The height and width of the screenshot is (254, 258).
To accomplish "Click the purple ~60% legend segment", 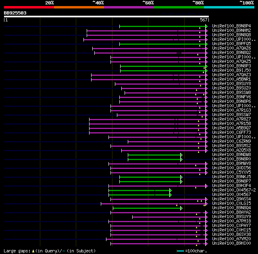I will (129, 7).
